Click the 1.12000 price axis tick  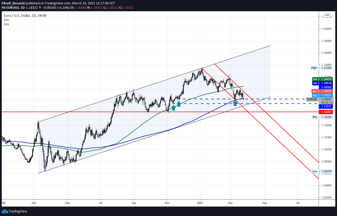coord(326,137)
